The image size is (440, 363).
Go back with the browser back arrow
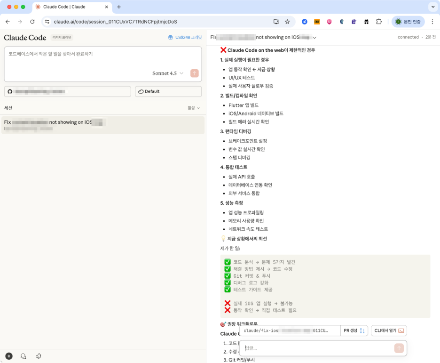8,22
